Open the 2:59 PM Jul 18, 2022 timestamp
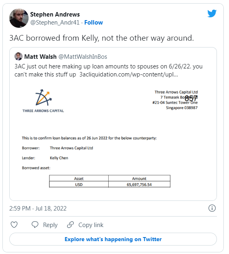 pos(38,209)
